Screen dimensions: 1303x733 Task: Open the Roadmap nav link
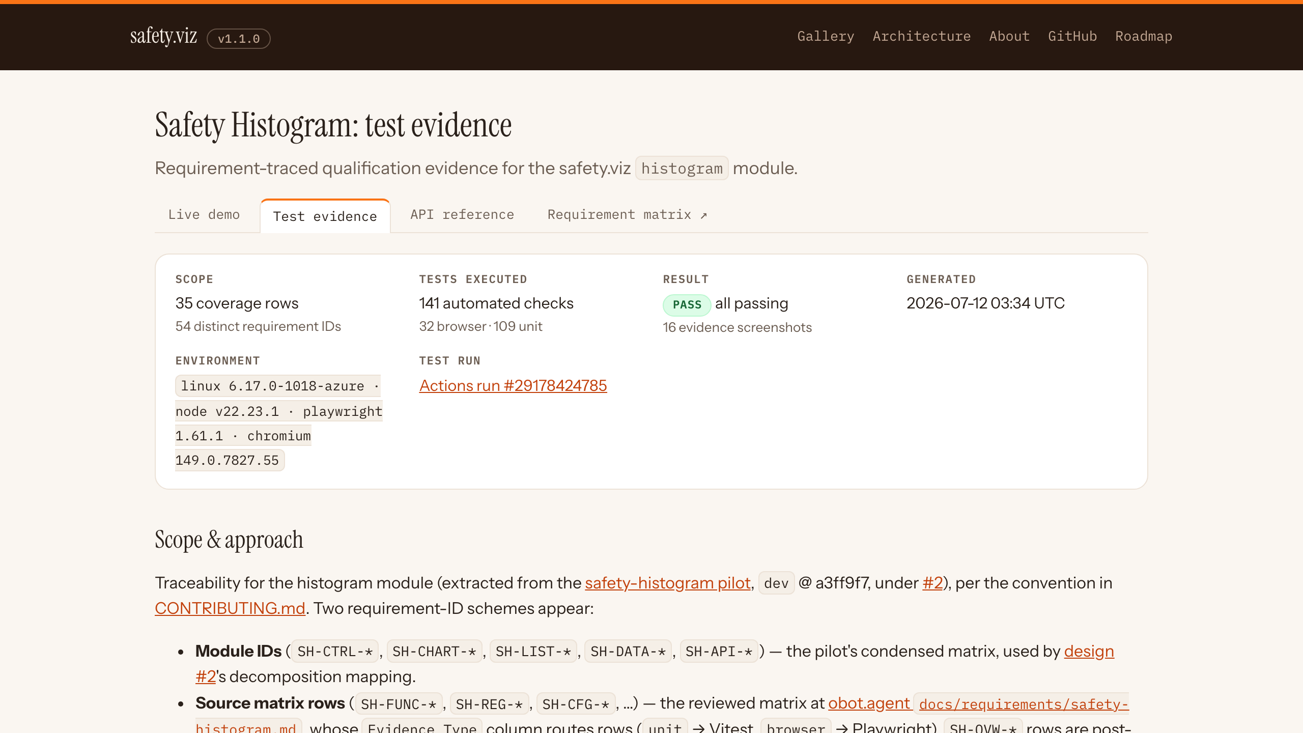[x=1144, y=36]
